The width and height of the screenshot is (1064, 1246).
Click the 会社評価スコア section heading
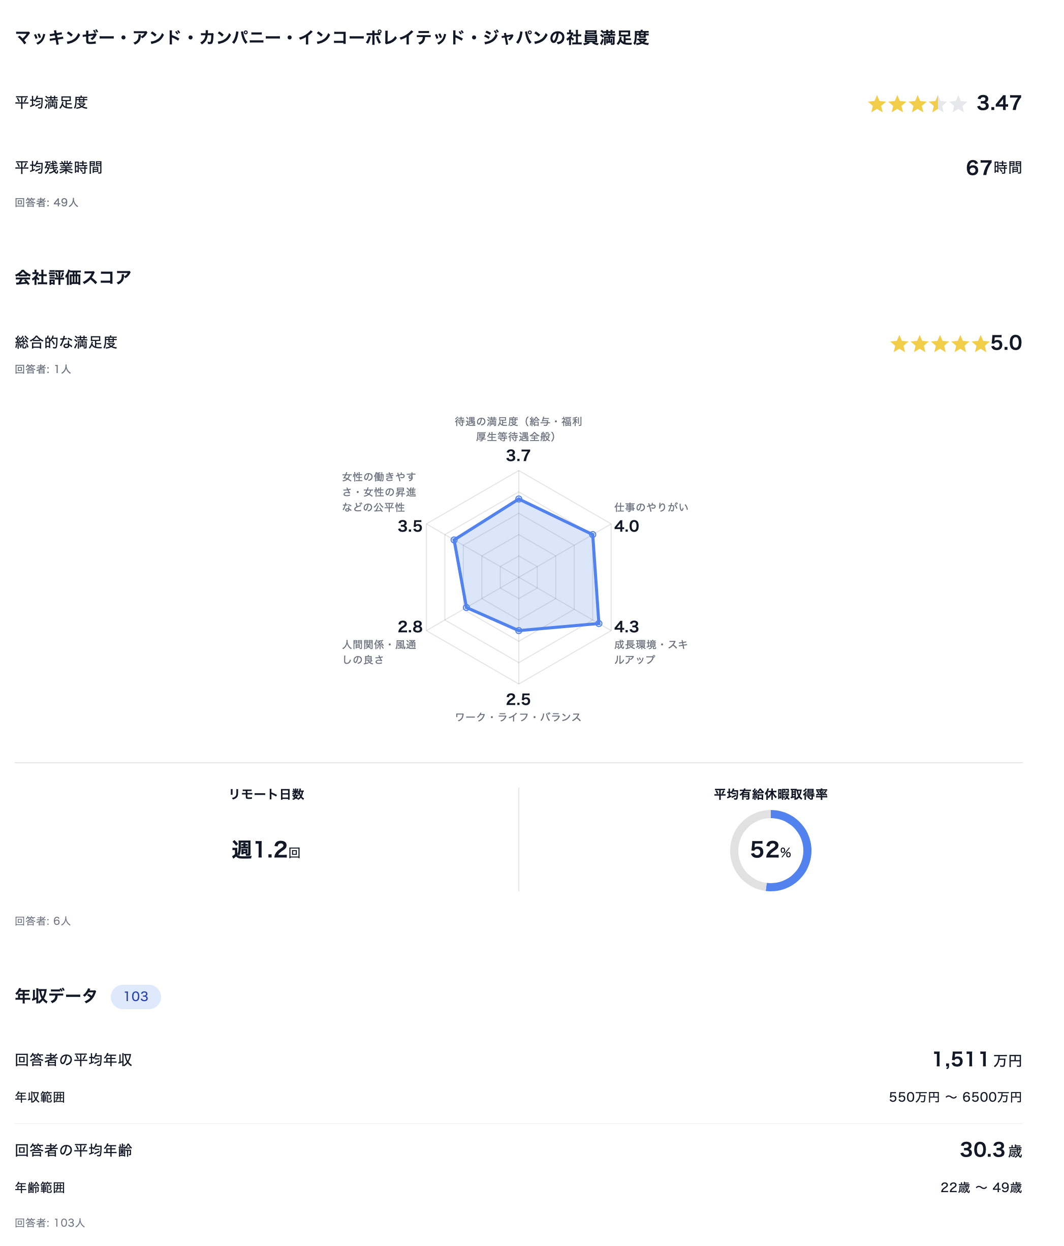tap(73, 277)
